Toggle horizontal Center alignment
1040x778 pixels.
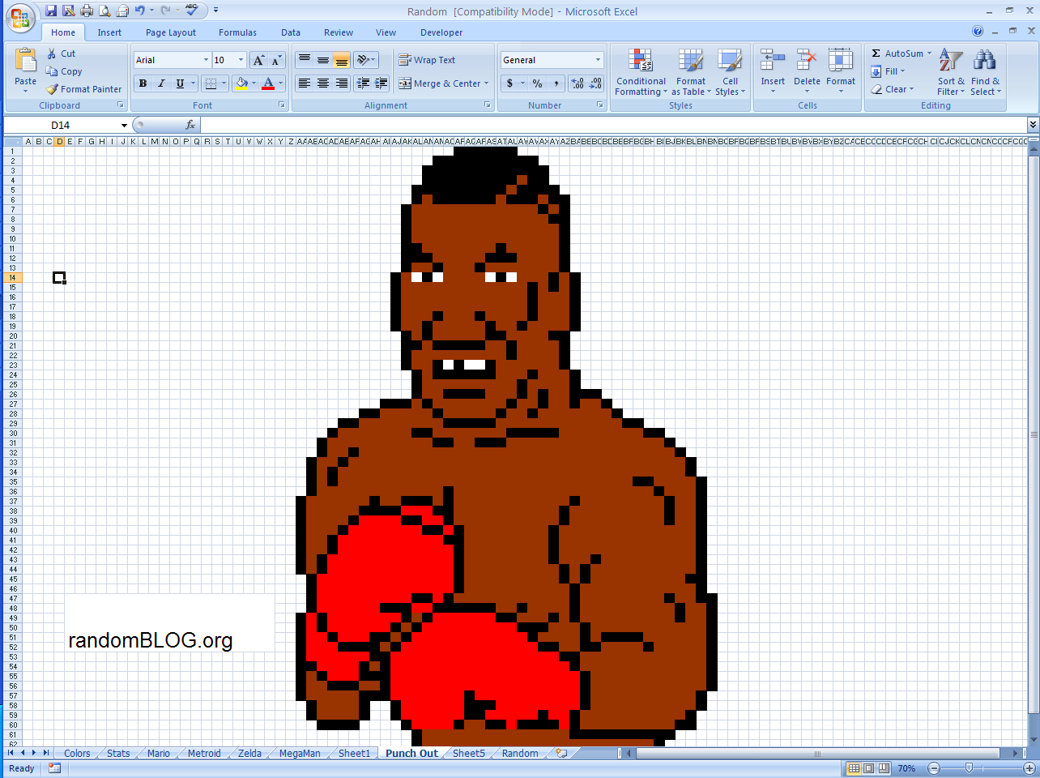323,83
